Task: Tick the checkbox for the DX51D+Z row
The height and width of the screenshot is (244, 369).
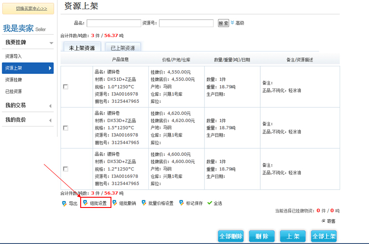Action: (66, 87)
